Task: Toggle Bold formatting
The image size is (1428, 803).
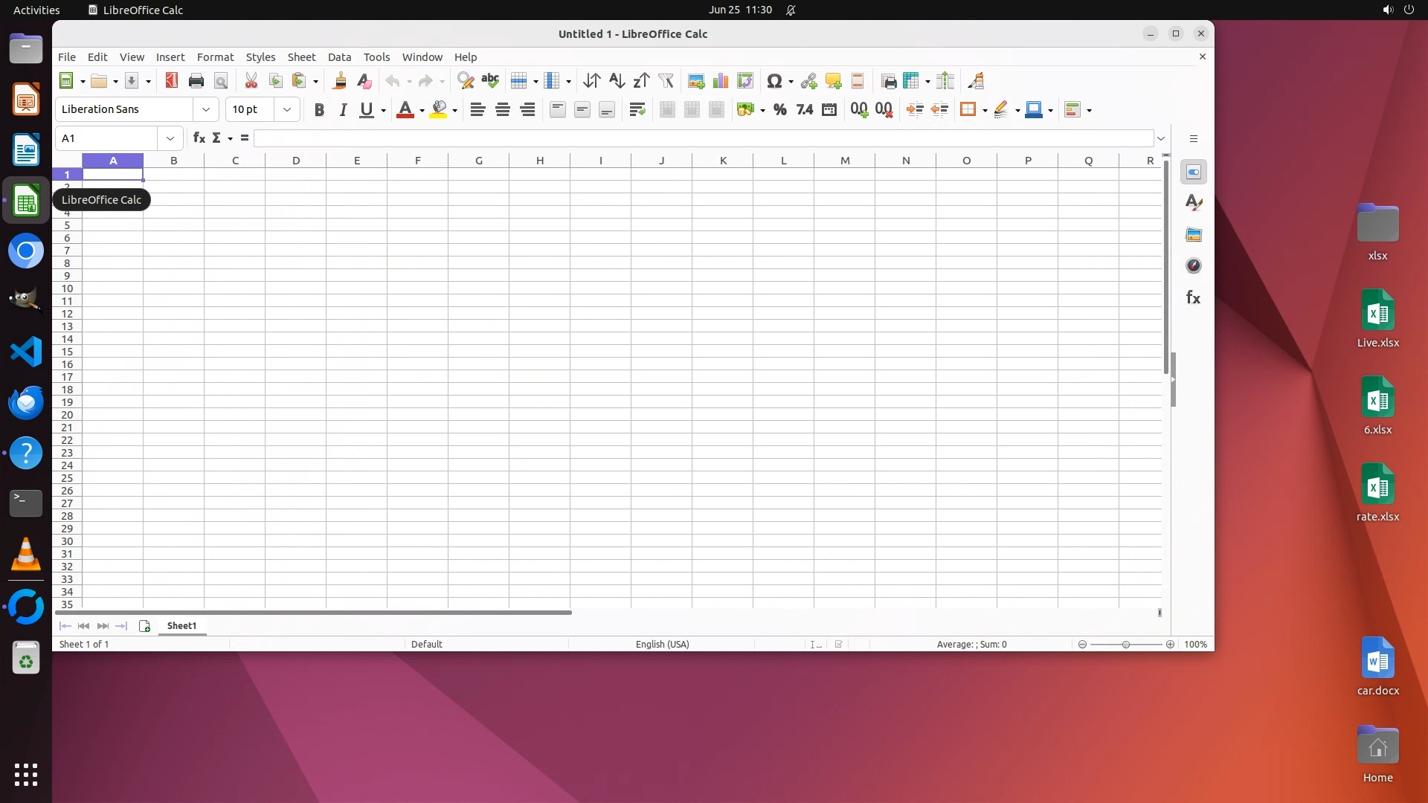Action: pyautogui.click(x=319, y=110)
